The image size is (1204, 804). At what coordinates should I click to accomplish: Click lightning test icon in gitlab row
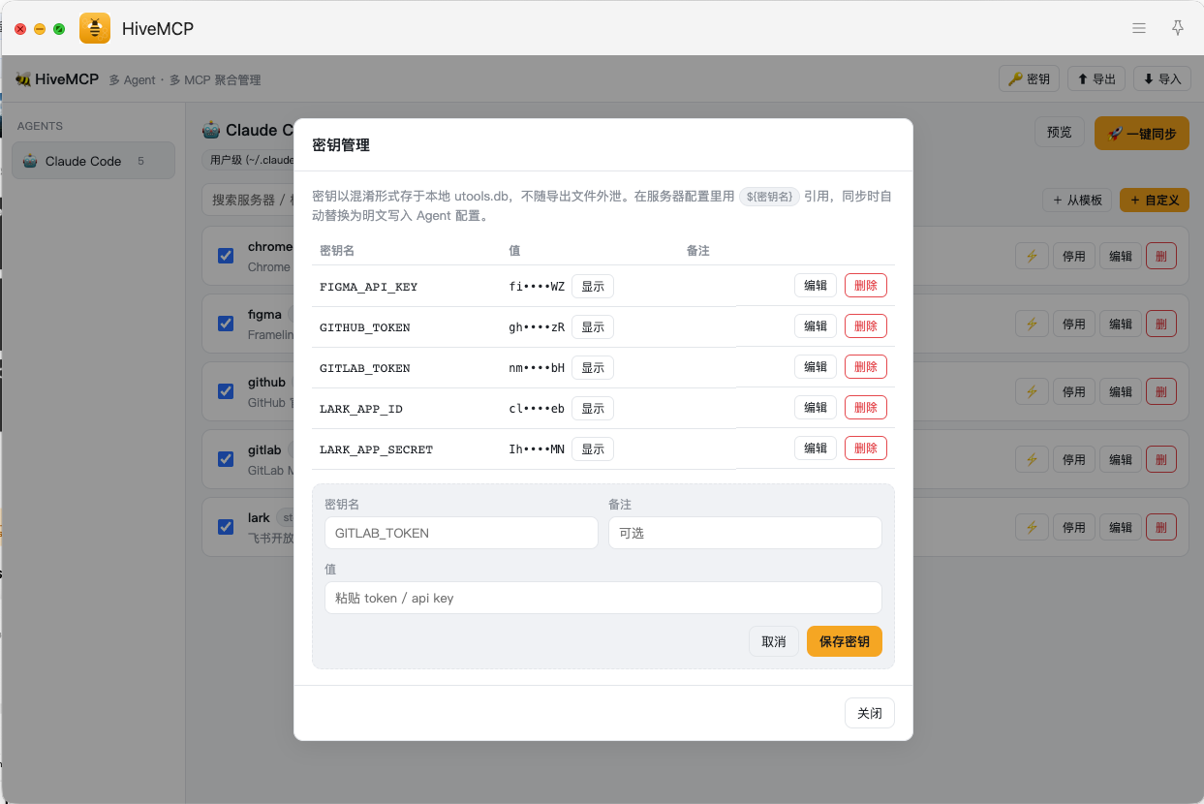click(x=1032, y=459)
